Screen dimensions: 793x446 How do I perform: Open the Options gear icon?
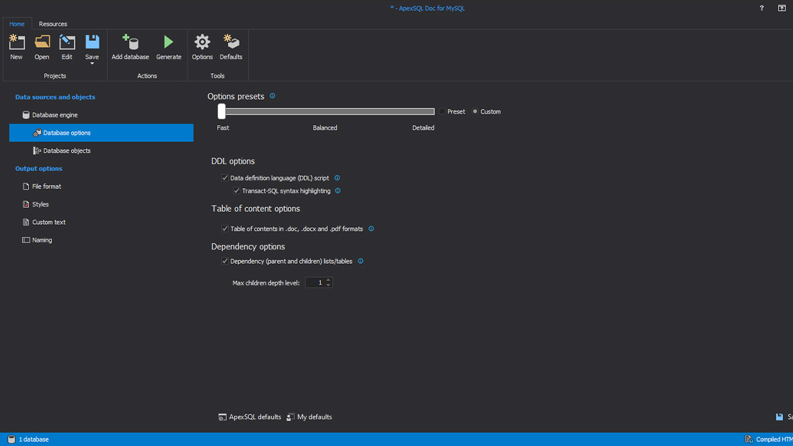pyautogui.click(x=202, y=43)
